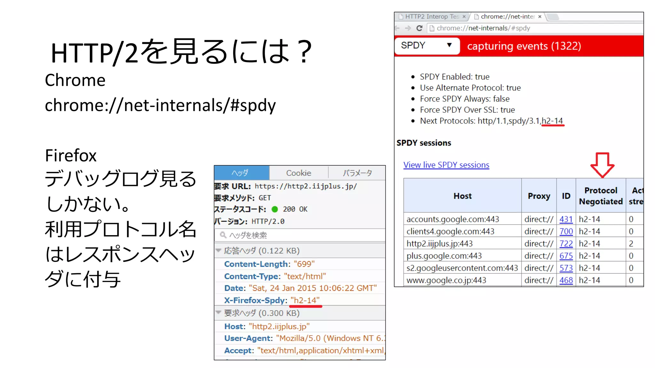
Task: Click the ID column header
Action: (566, 195)
